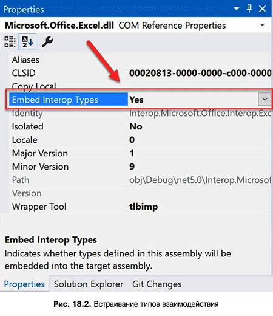Select the Wrapper Tool value tlbimp

click(144, 207)
